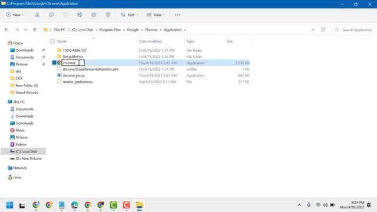Open the Windows Start button
Image resolution: width=377 pixels, height=212 pixels.
point(9,205)
